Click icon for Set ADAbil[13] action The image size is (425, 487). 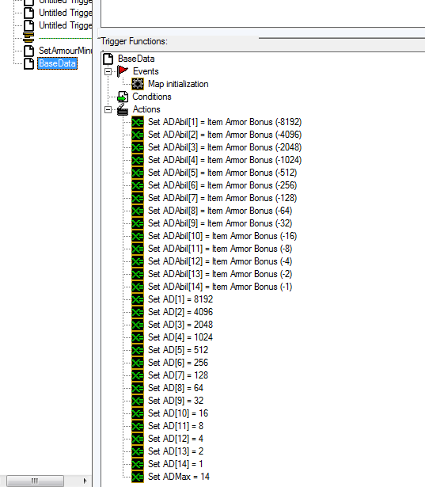click(x=138, y=274)
